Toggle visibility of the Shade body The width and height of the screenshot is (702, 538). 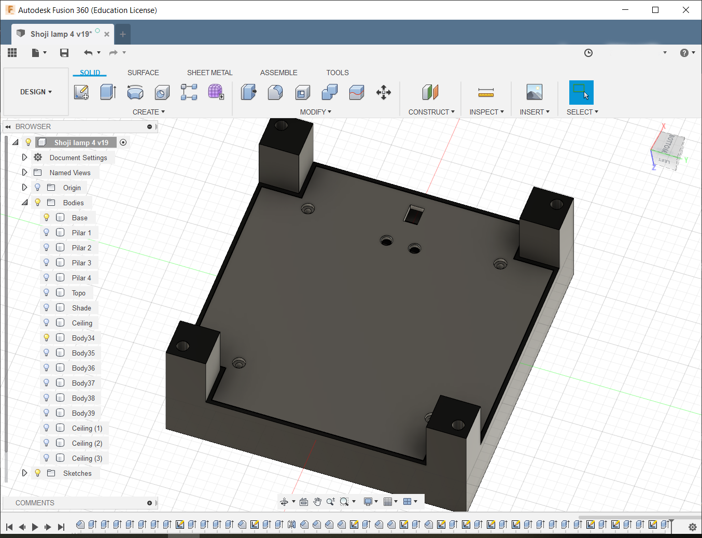pyautogui.click(x=46, y=308)
